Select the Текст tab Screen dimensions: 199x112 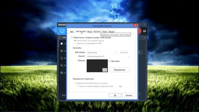tap(105, 32)
